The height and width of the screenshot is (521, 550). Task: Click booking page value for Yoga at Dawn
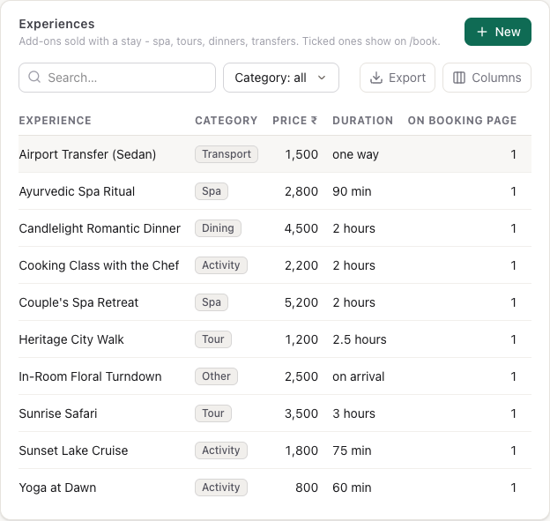[x=513, y=488]
